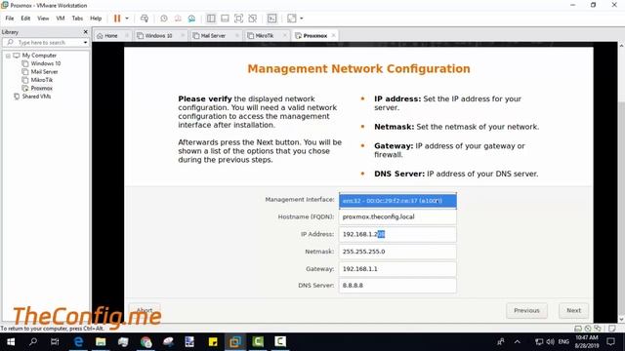Close the Library panel
This screenshot has width=625, height=351.
[85, 32]
